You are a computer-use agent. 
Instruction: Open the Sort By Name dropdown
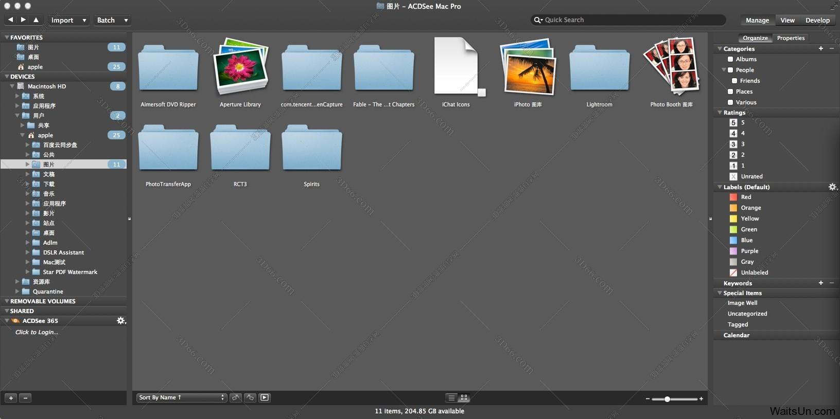point(182,397)
